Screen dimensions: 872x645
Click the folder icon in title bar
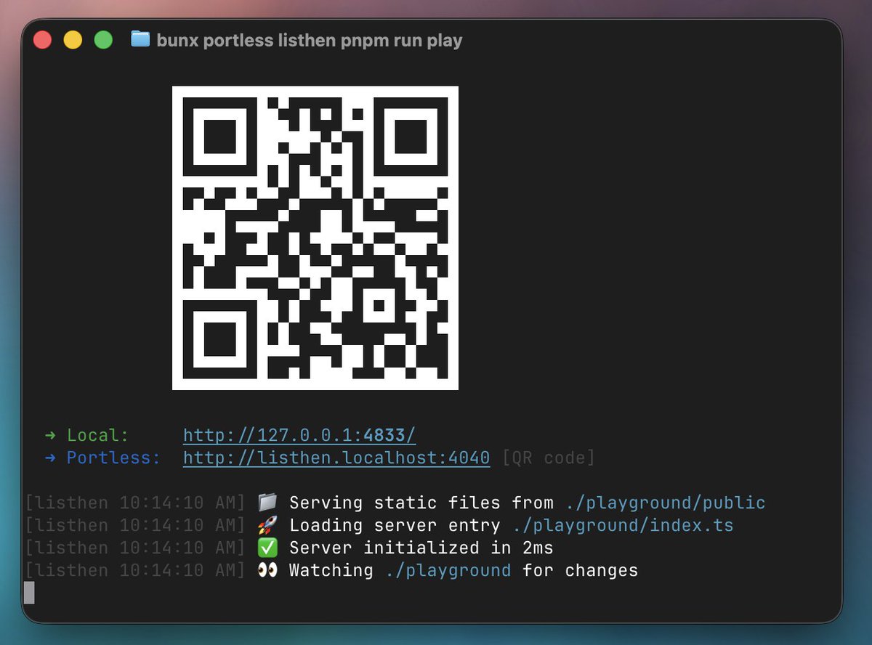point(140,39)
